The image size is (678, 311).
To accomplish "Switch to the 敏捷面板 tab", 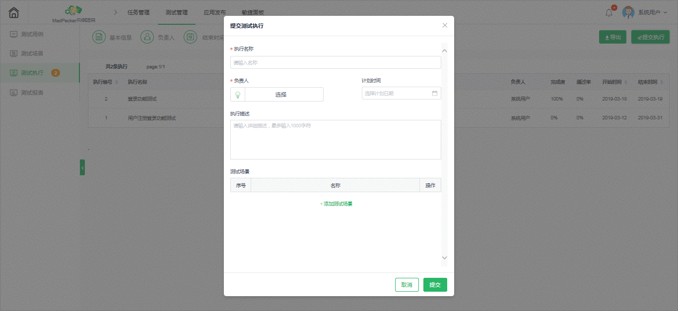I will tap(252, 12).
